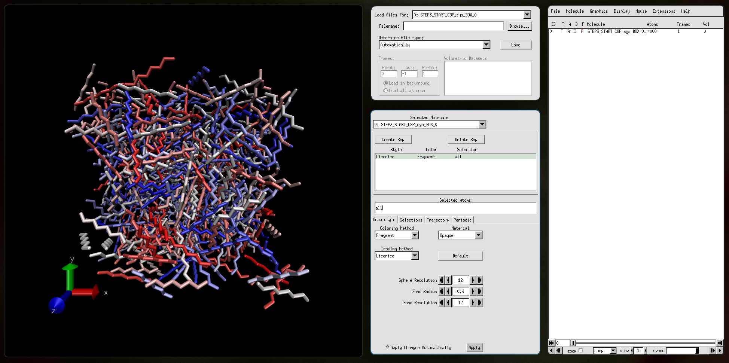This screenshot has height=363, width=729.
Task: Open the Extensions menu
Action: pos(664,11)
